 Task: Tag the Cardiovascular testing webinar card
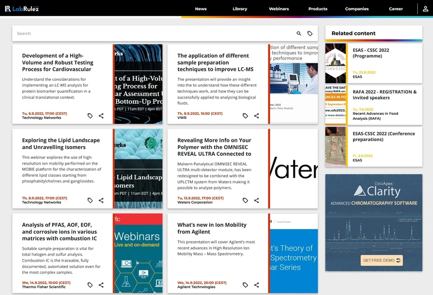[x=90, y=116]
